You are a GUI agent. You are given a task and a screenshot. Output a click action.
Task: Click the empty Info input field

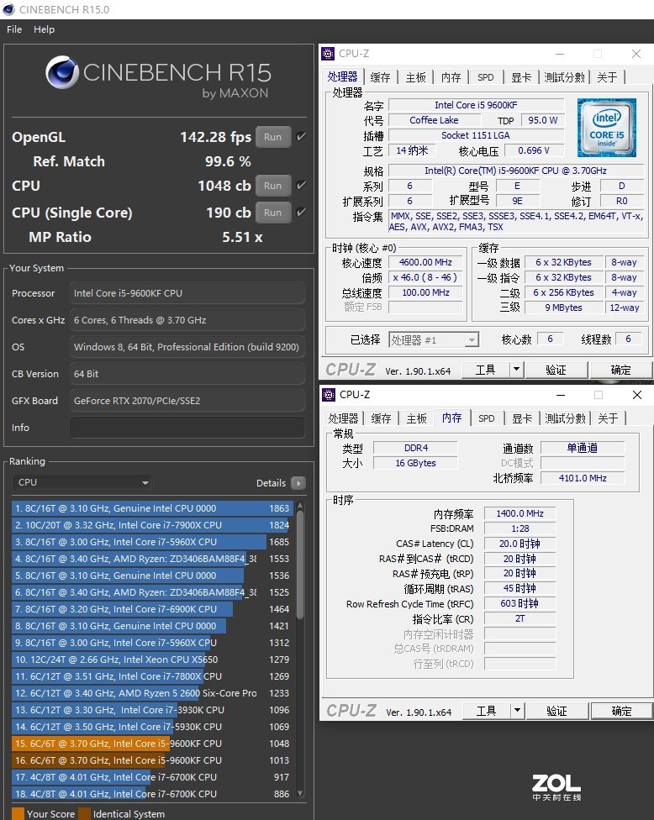187,428
